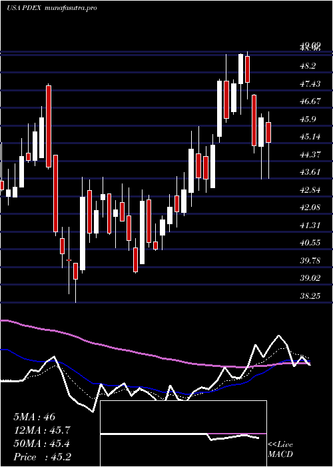Click the 5MA : 46 value
The image size is (333, 467).
click(x=35, y=417)
